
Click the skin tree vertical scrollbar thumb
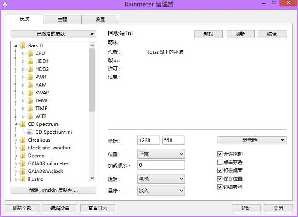[x=92, y=80]
